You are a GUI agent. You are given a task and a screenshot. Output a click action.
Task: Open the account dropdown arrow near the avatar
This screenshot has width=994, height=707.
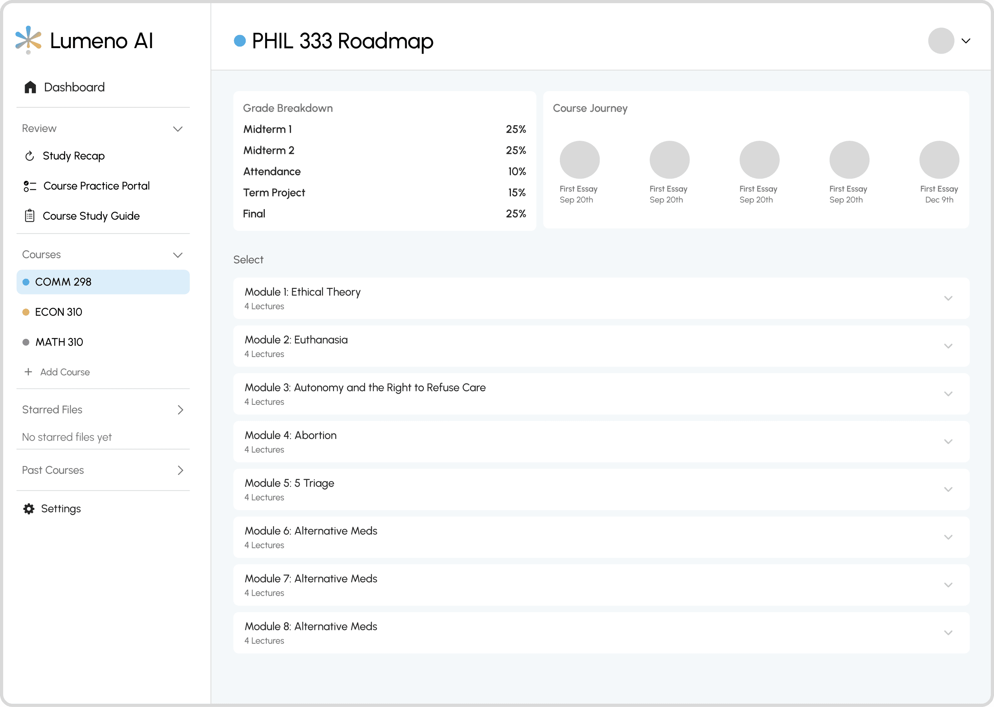click(966, 41)
